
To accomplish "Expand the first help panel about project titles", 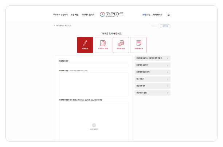I will [152, 58].
